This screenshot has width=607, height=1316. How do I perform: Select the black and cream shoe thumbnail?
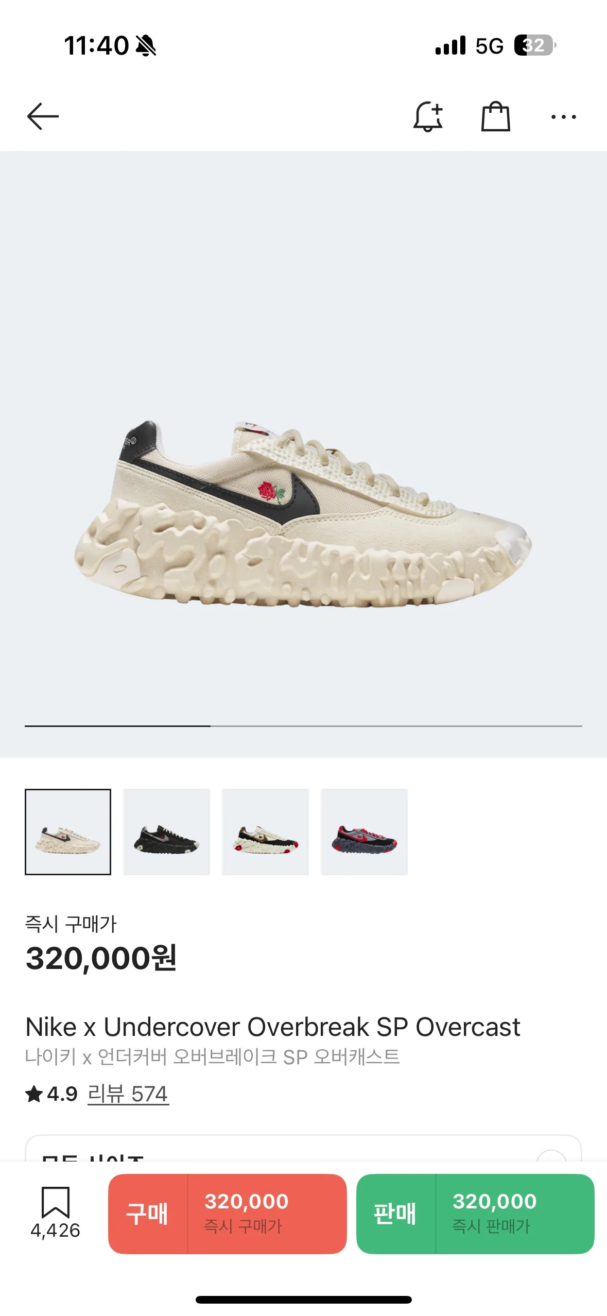point(266,832)
